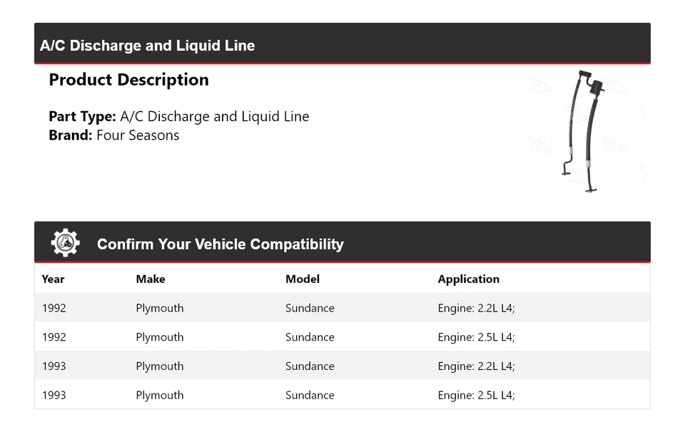Click Engine 2.2L L4 in 1993 row

tap(476, 366)
